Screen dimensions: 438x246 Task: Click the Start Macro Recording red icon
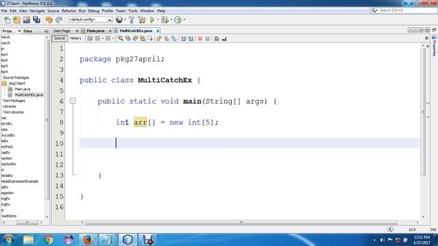200,38
